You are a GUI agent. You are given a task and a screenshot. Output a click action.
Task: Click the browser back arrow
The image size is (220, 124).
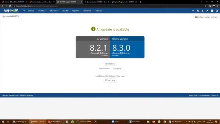click(2, 6)
